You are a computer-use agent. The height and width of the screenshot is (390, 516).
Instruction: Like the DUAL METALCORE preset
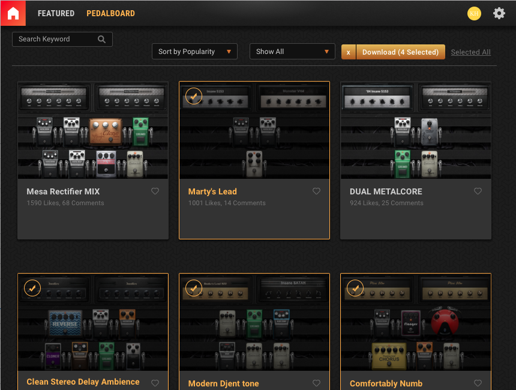(478, 191)
